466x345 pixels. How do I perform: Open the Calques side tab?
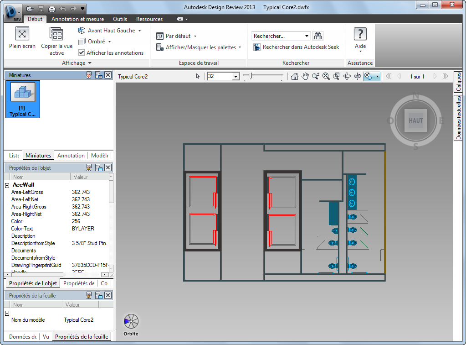coord(458,82)
